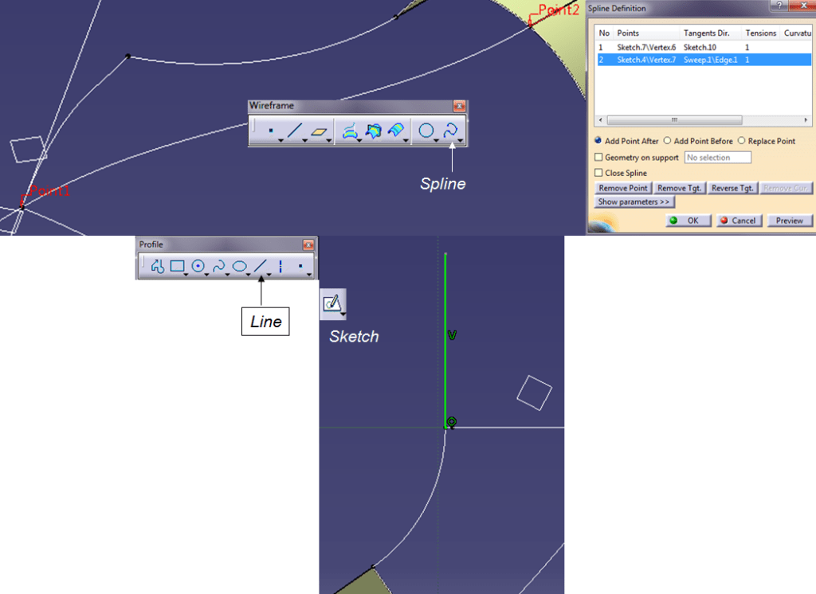This screenshot has height=594, width=816.
Task: Choose the Replace Point radio option
Action: click(x=742, y=141)
